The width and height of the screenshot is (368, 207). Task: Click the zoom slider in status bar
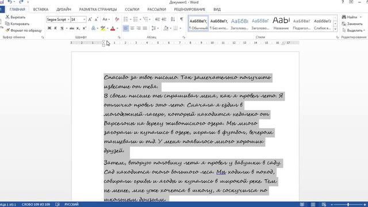(348, 205)
